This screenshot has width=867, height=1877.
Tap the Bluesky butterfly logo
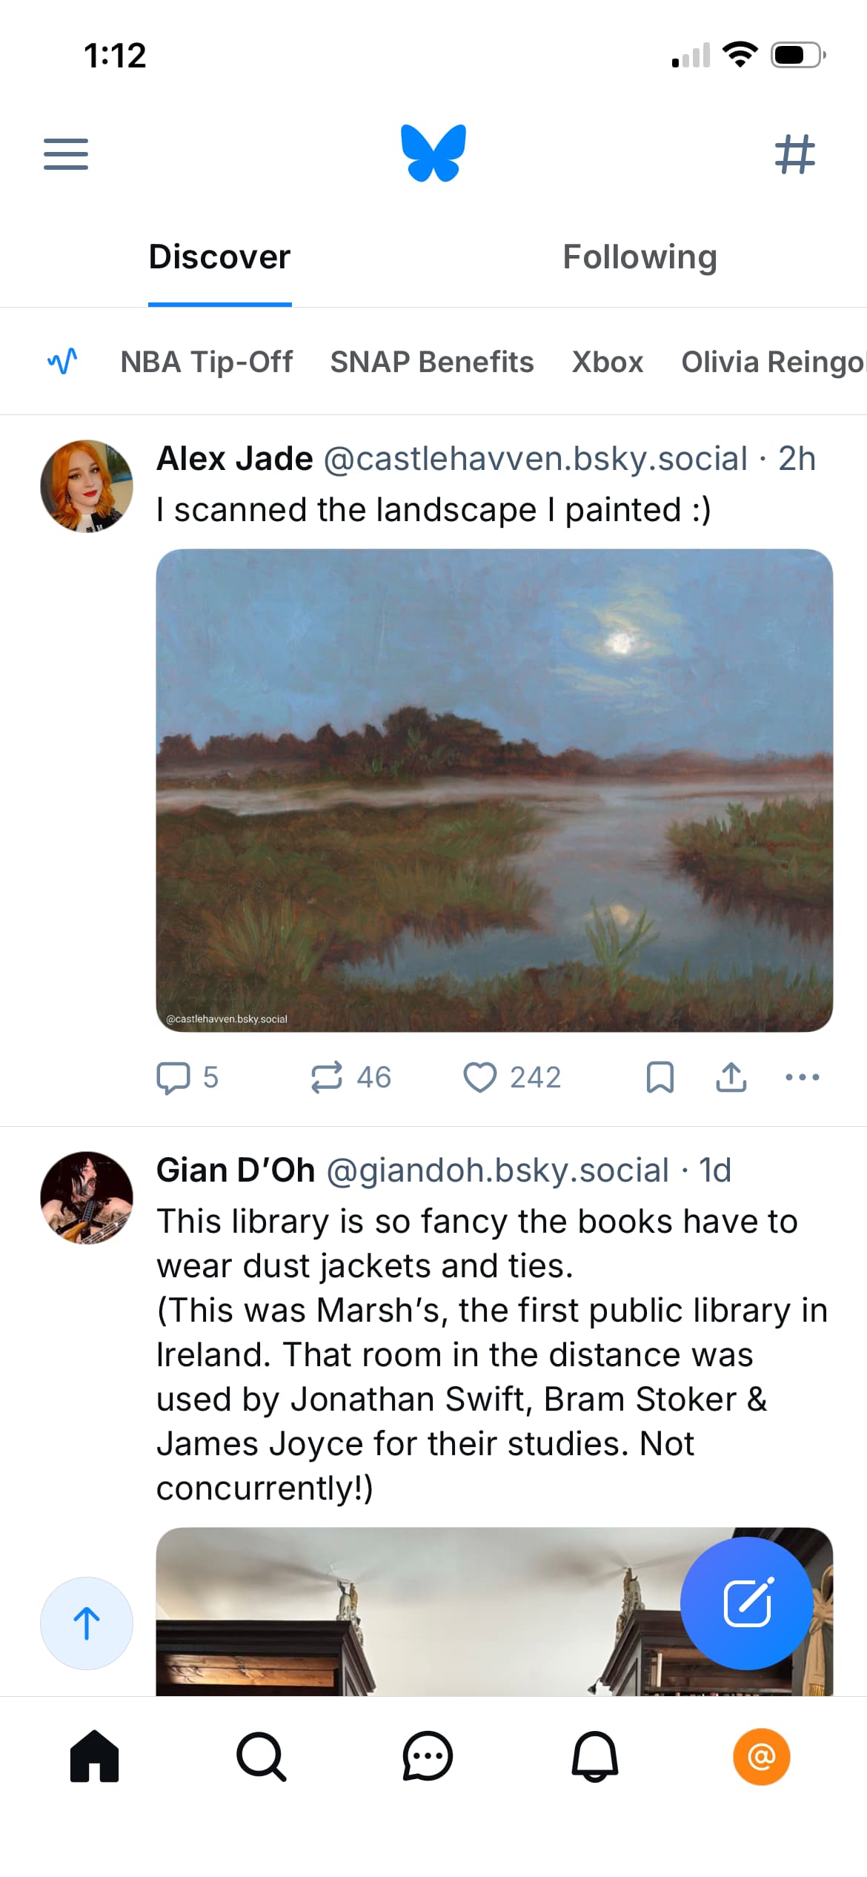433,153
